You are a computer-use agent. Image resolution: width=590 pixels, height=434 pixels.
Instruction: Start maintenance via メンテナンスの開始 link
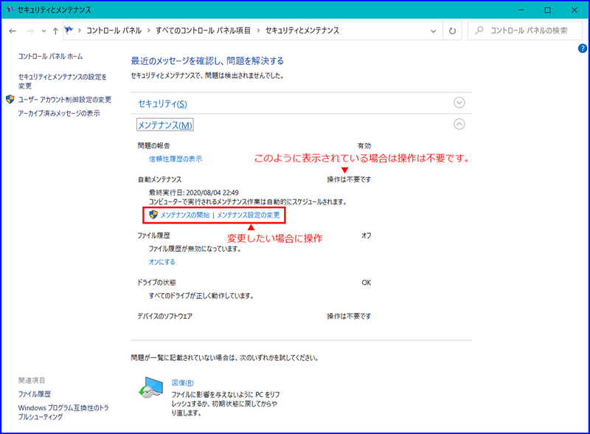tap(185, 215)
